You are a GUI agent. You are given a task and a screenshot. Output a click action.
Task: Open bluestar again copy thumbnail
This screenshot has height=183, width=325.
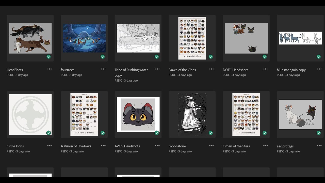(x=300, y=38)
